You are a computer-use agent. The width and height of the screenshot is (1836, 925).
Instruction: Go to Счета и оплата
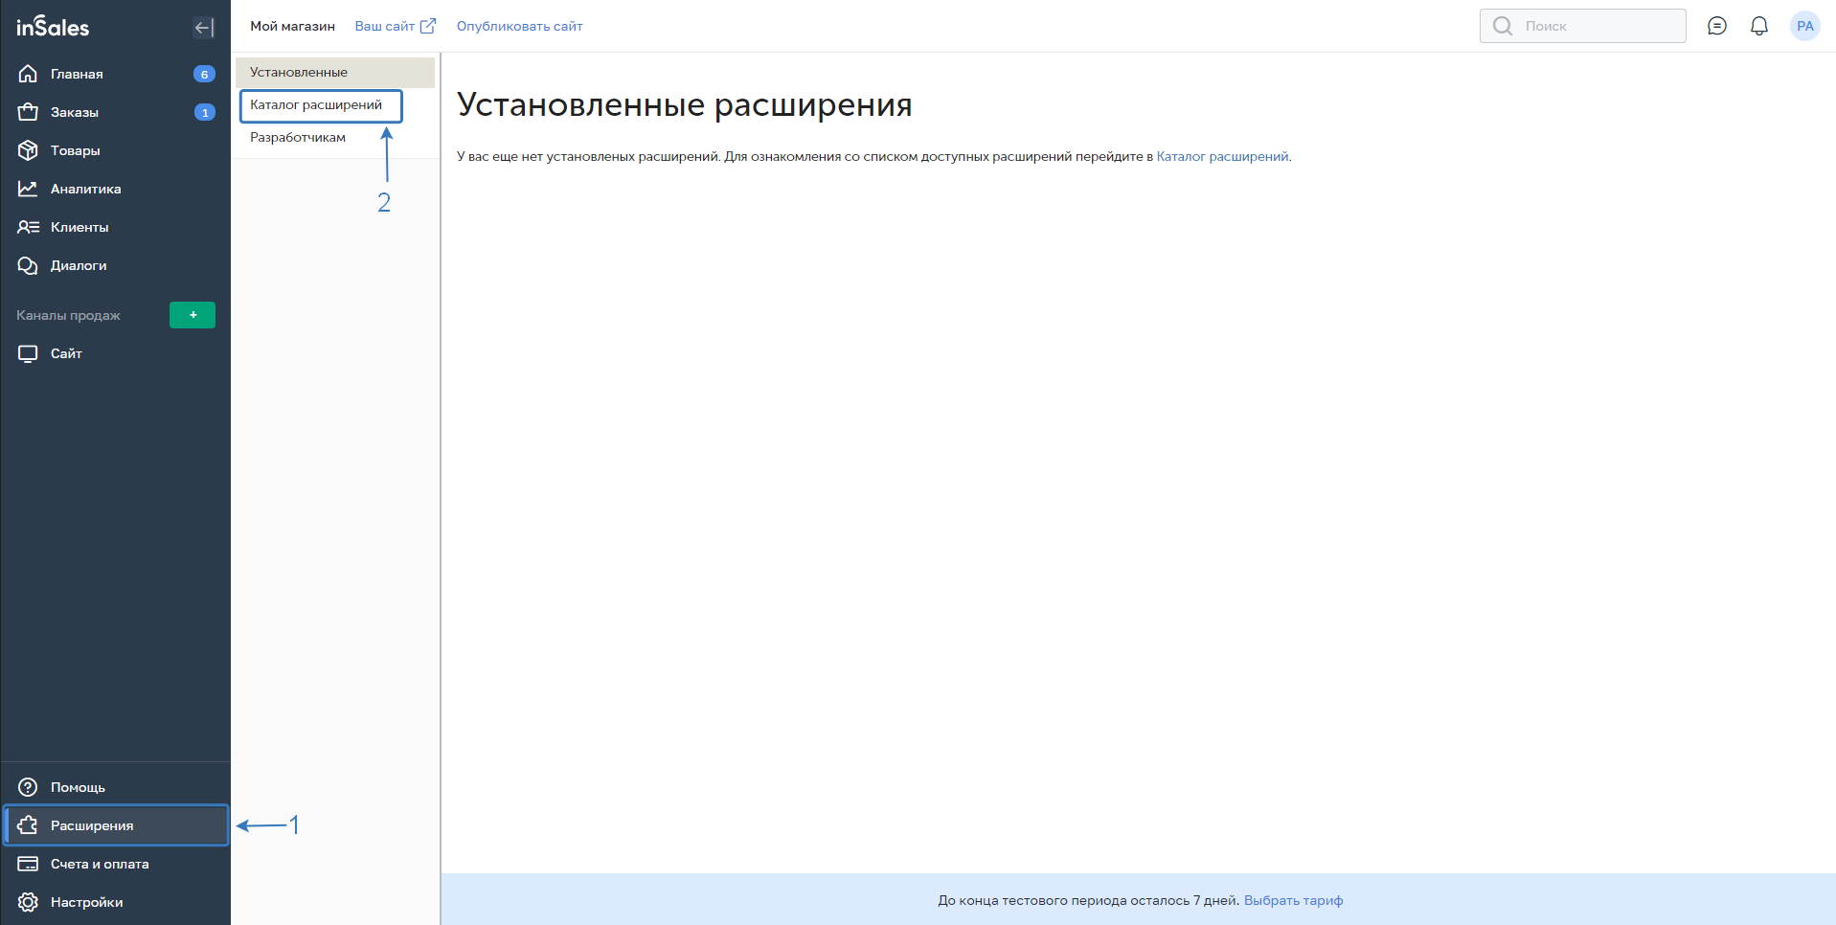(x=116, y=864)
